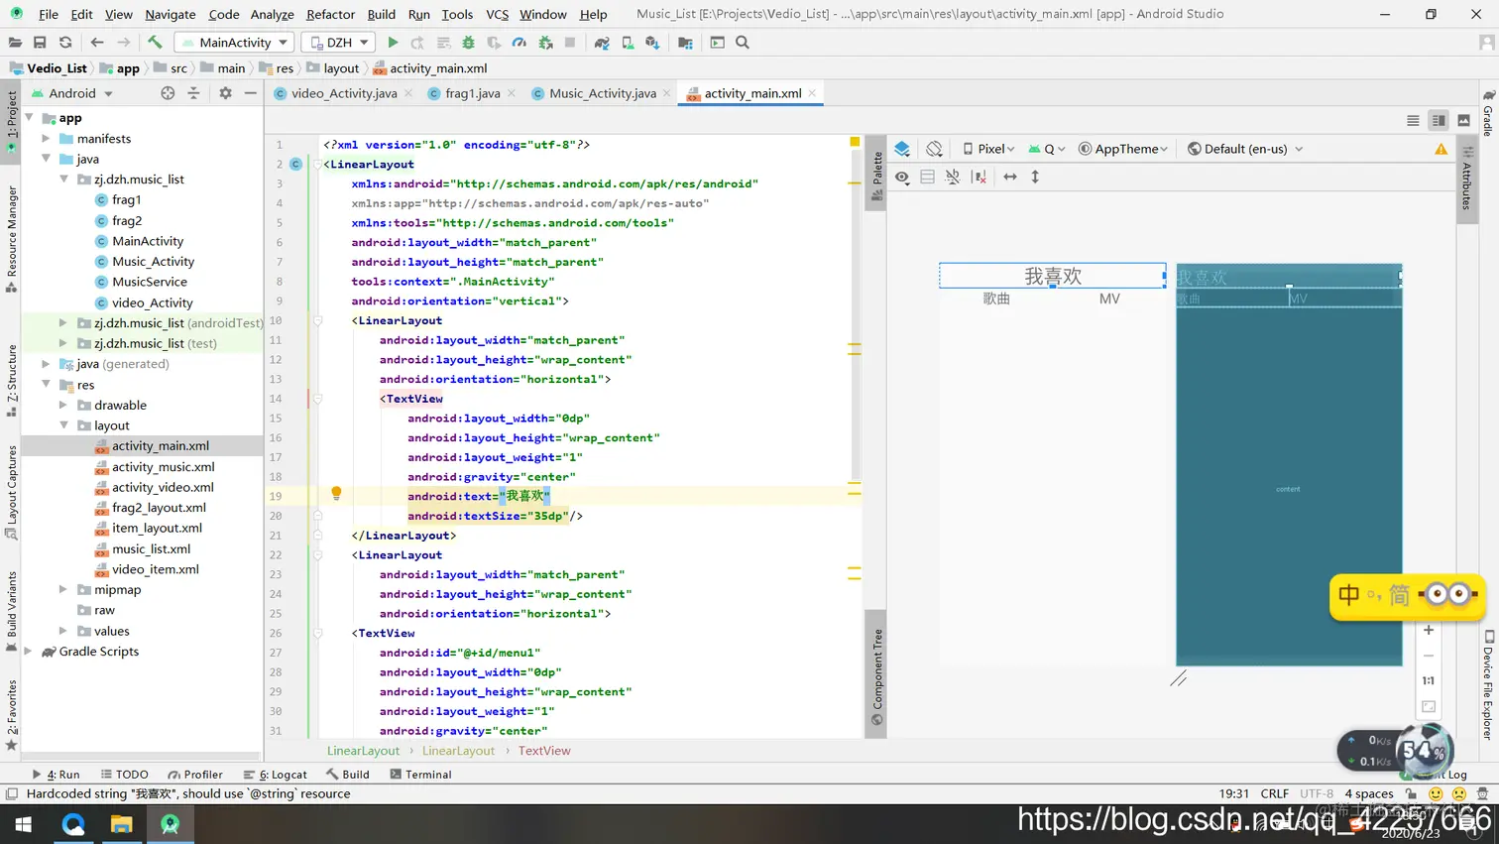Image resolution: width=1499 pixels, height=844 pixels.
Task: Expand the mipmap folder
Action: (64, 589)
